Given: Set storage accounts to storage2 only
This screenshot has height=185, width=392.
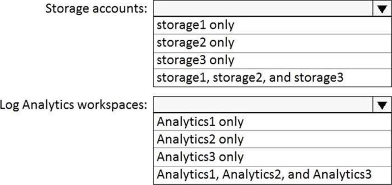Looking at the screenshot, I should point(195,42).
